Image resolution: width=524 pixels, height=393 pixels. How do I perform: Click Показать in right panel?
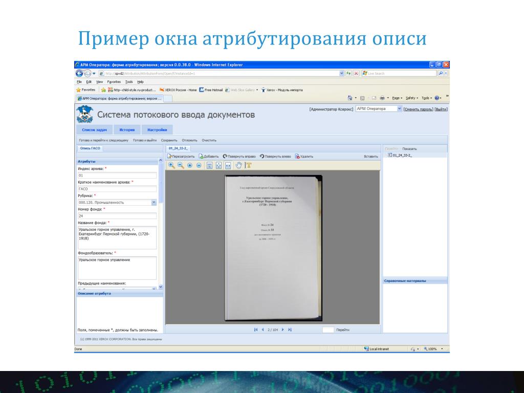[x=409, y=149]
